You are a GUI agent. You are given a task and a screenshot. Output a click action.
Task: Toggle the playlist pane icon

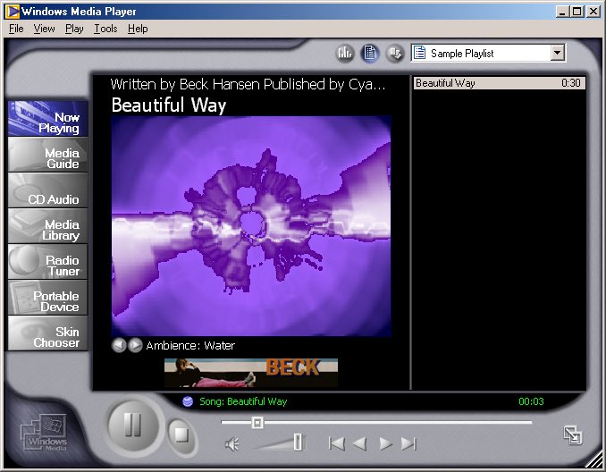point(369,53)
